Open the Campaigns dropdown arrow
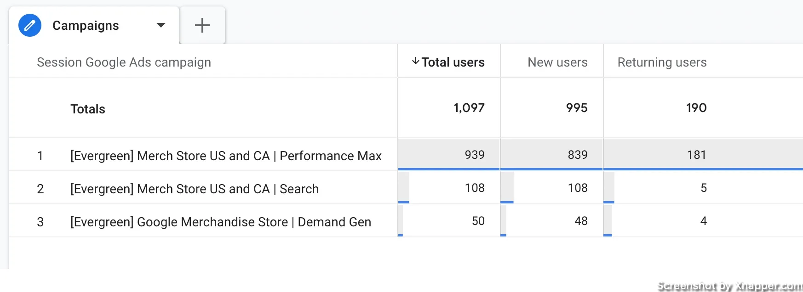Viewport: 803px width, 292px height. coord(161,25)
